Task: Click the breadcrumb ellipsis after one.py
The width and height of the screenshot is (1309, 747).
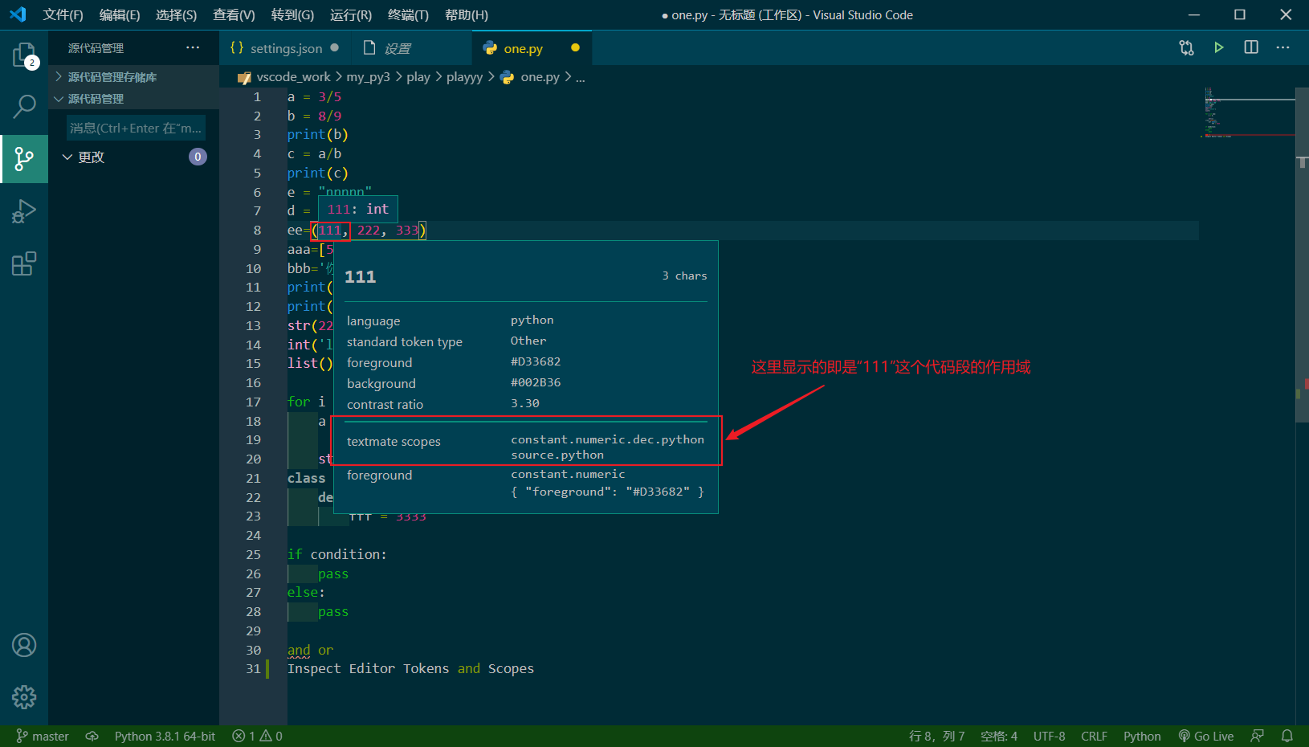Action: (x=581, y=77)
